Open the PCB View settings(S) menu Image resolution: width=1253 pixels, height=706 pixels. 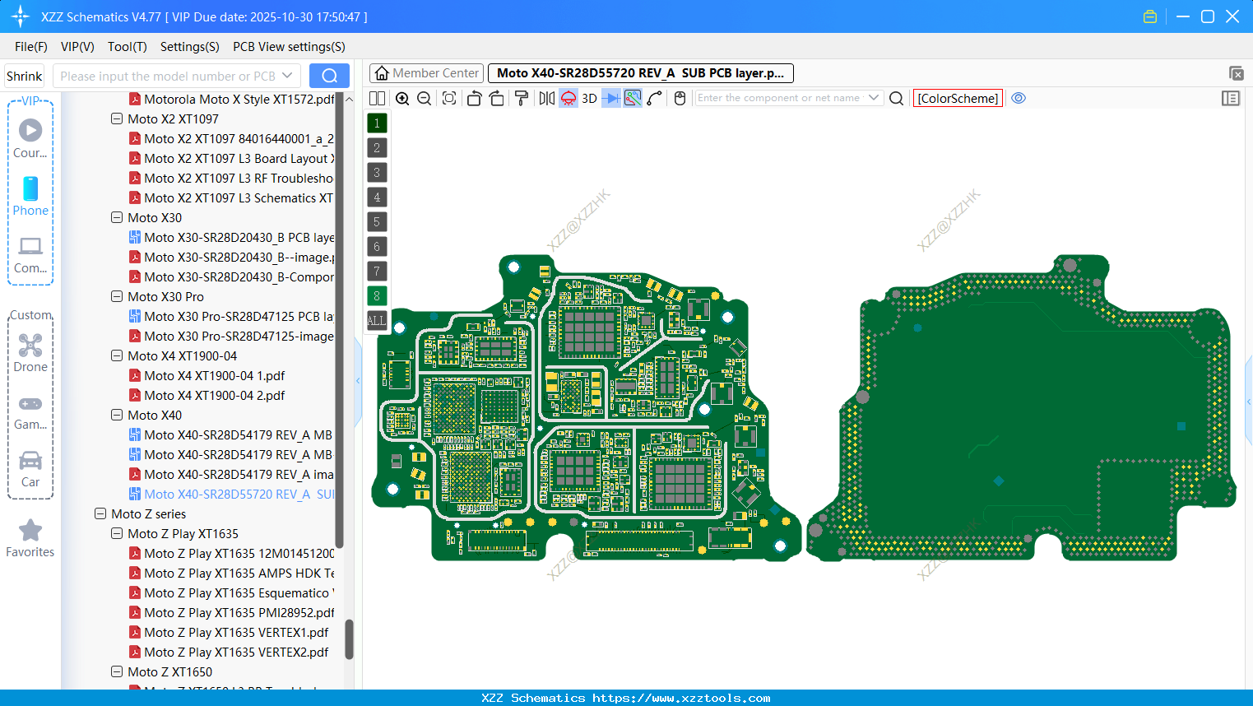click(289, 47)
